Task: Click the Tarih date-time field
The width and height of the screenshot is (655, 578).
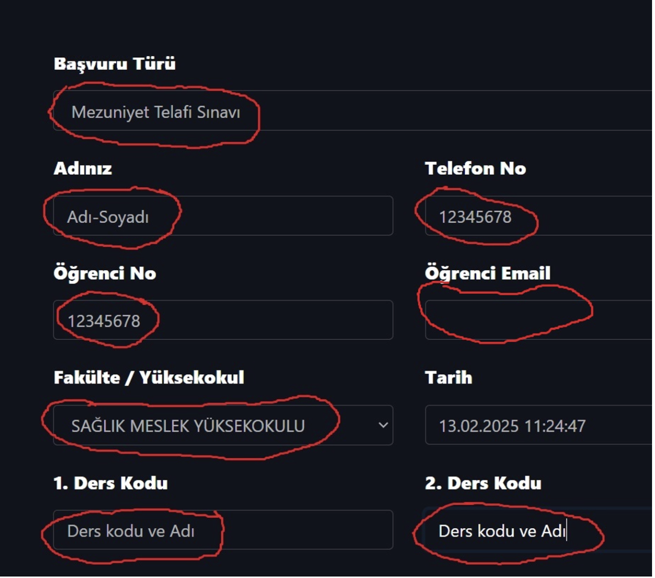Action: 537,426
